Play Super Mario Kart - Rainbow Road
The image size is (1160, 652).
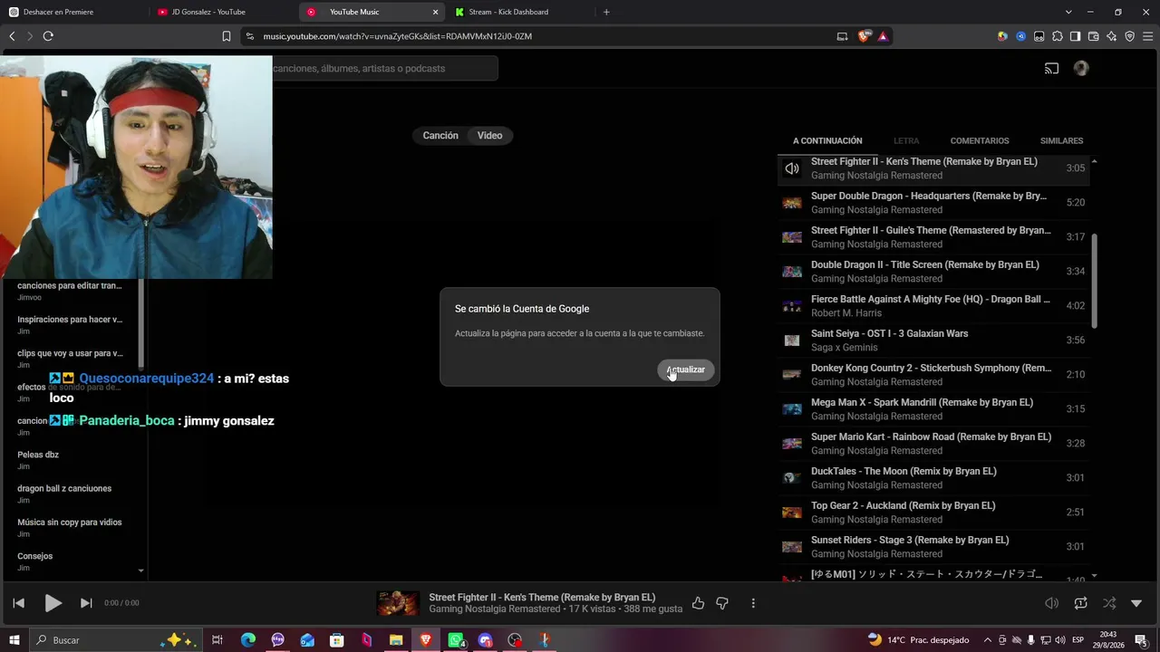(933, 444)
